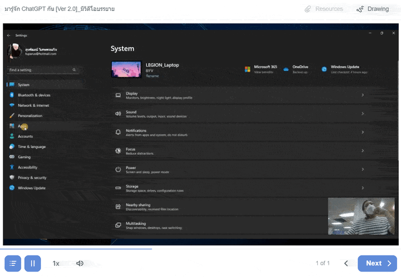Go back using the Settings back arrow

point(9,36)
